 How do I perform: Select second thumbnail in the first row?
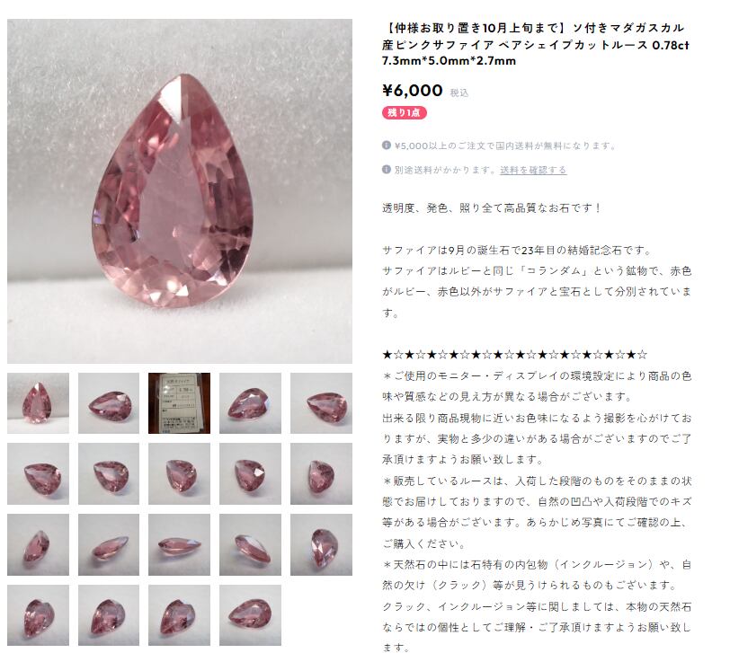click(109, 403)
